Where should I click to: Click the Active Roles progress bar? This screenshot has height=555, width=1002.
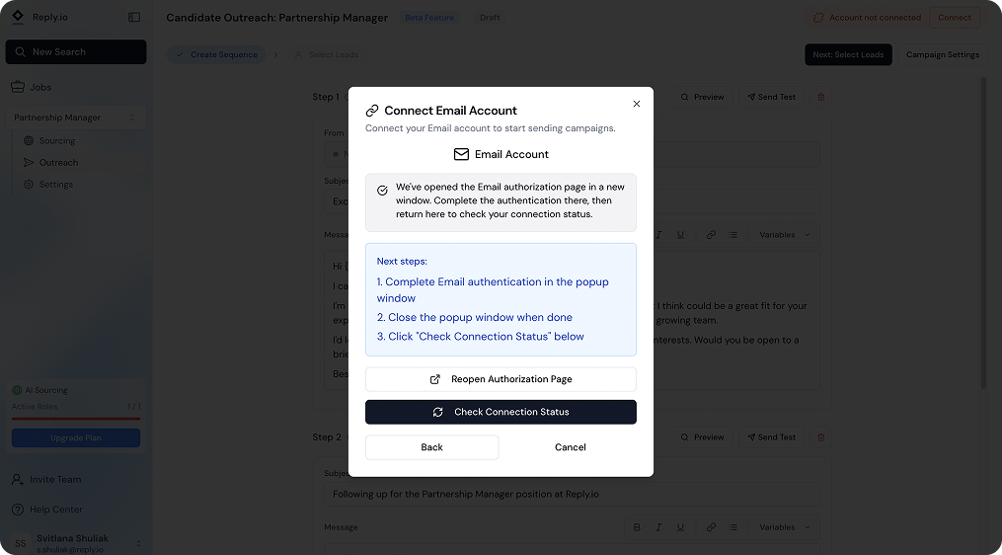[76, 419]
